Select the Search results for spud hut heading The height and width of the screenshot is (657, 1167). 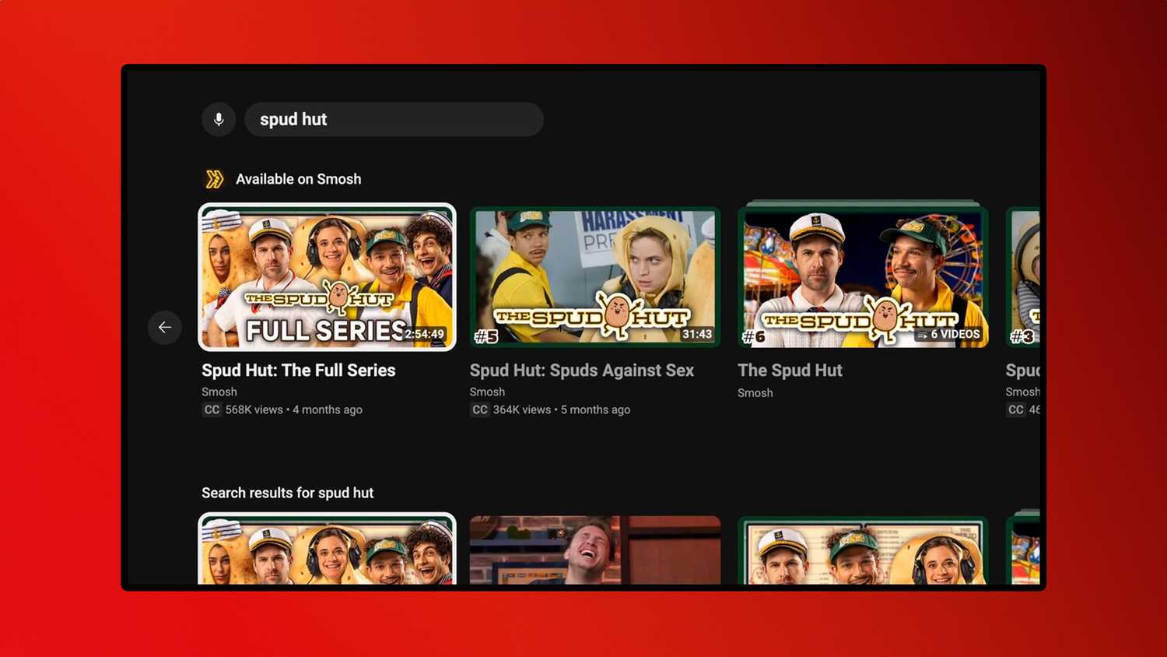coord(287,493)
